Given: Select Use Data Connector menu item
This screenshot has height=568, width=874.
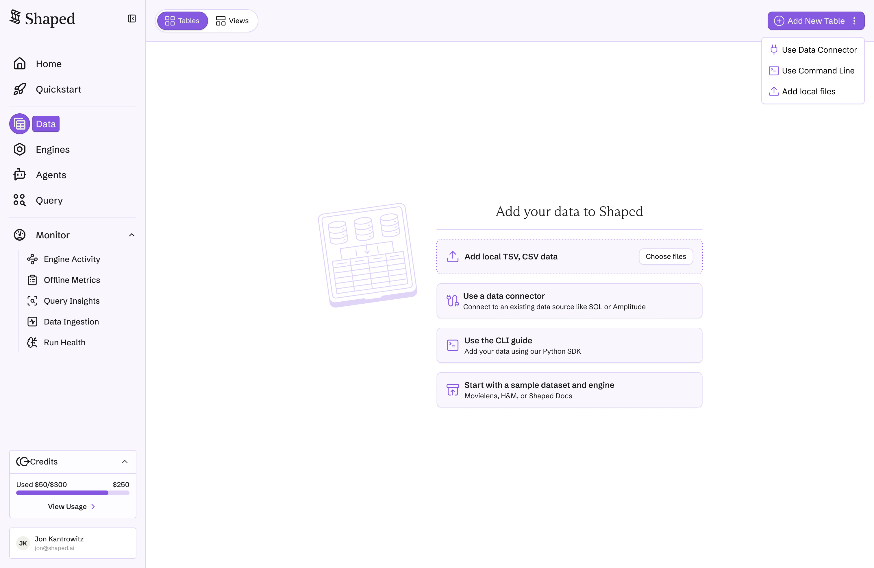Looking at the screenshot, I should (x=813, y=50).
